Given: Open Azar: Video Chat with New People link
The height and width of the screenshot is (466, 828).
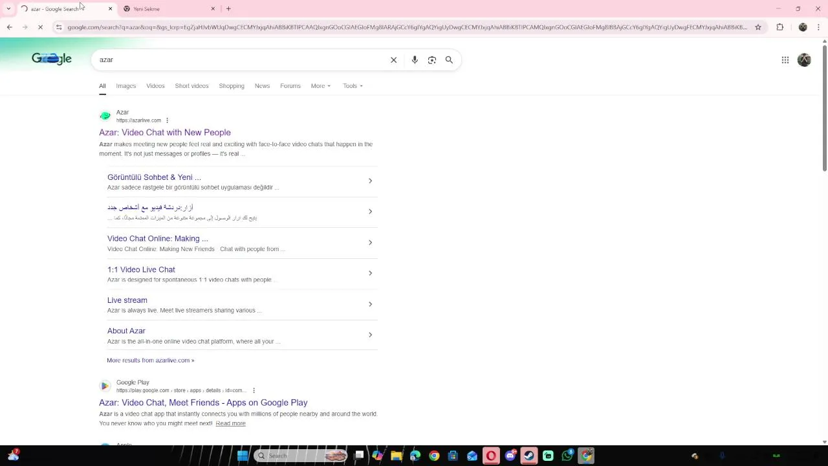Looking at the screenshot, I should tap(165, 133).
